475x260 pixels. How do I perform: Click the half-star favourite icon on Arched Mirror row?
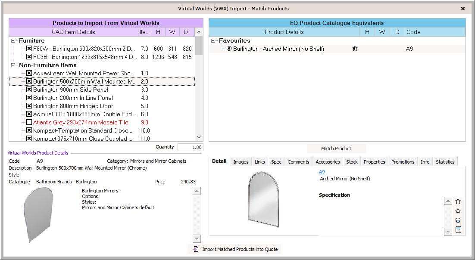pyautogui.click(x=355, y=49)
